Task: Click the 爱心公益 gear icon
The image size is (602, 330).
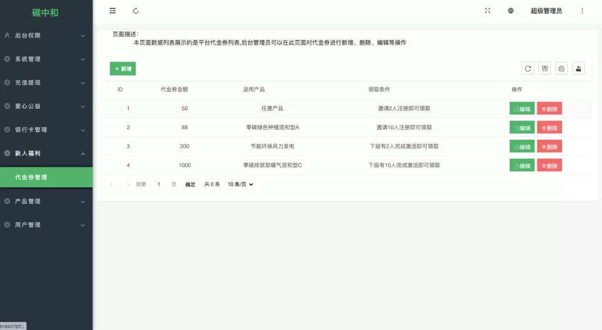Action: pyautogui.click(x=7, y=106)
